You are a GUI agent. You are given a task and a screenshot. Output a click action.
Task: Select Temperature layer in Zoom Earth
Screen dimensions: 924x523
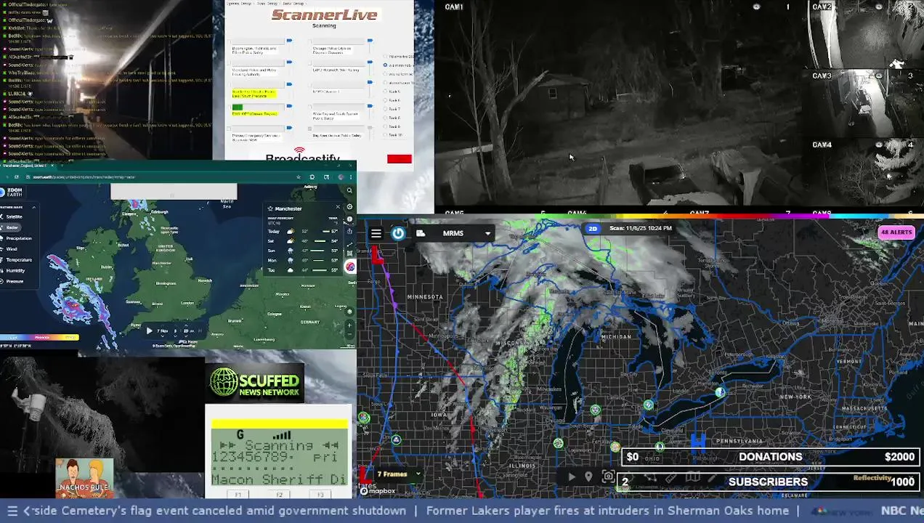pos(17,260)
